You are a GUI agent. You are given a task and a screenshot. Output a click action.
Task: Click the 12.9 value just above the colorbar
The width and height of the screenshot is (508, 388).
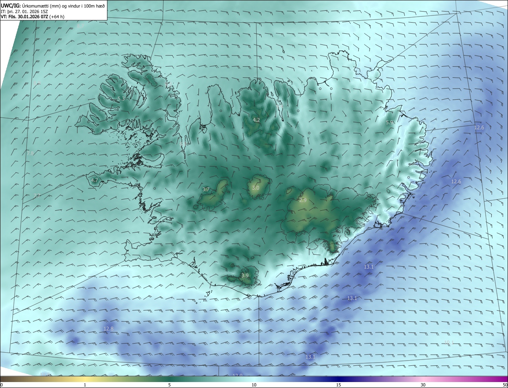237,375
